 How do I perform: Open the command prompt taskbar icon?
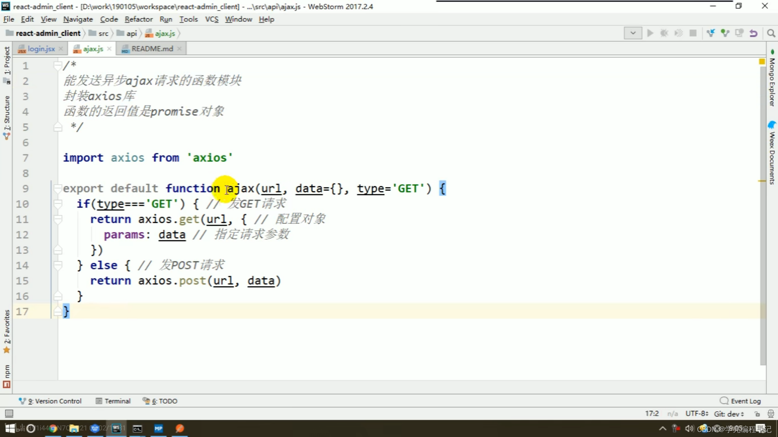pyautogui.click(x=137, y=428)
